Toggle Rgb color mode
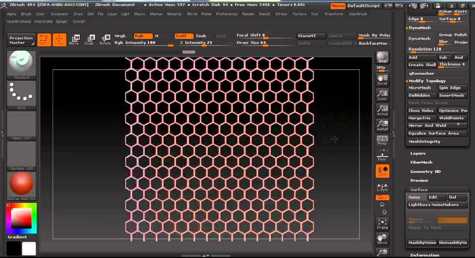 144,36
